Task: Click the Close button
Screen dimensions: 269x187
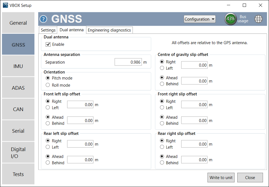Action: (250, 177)
